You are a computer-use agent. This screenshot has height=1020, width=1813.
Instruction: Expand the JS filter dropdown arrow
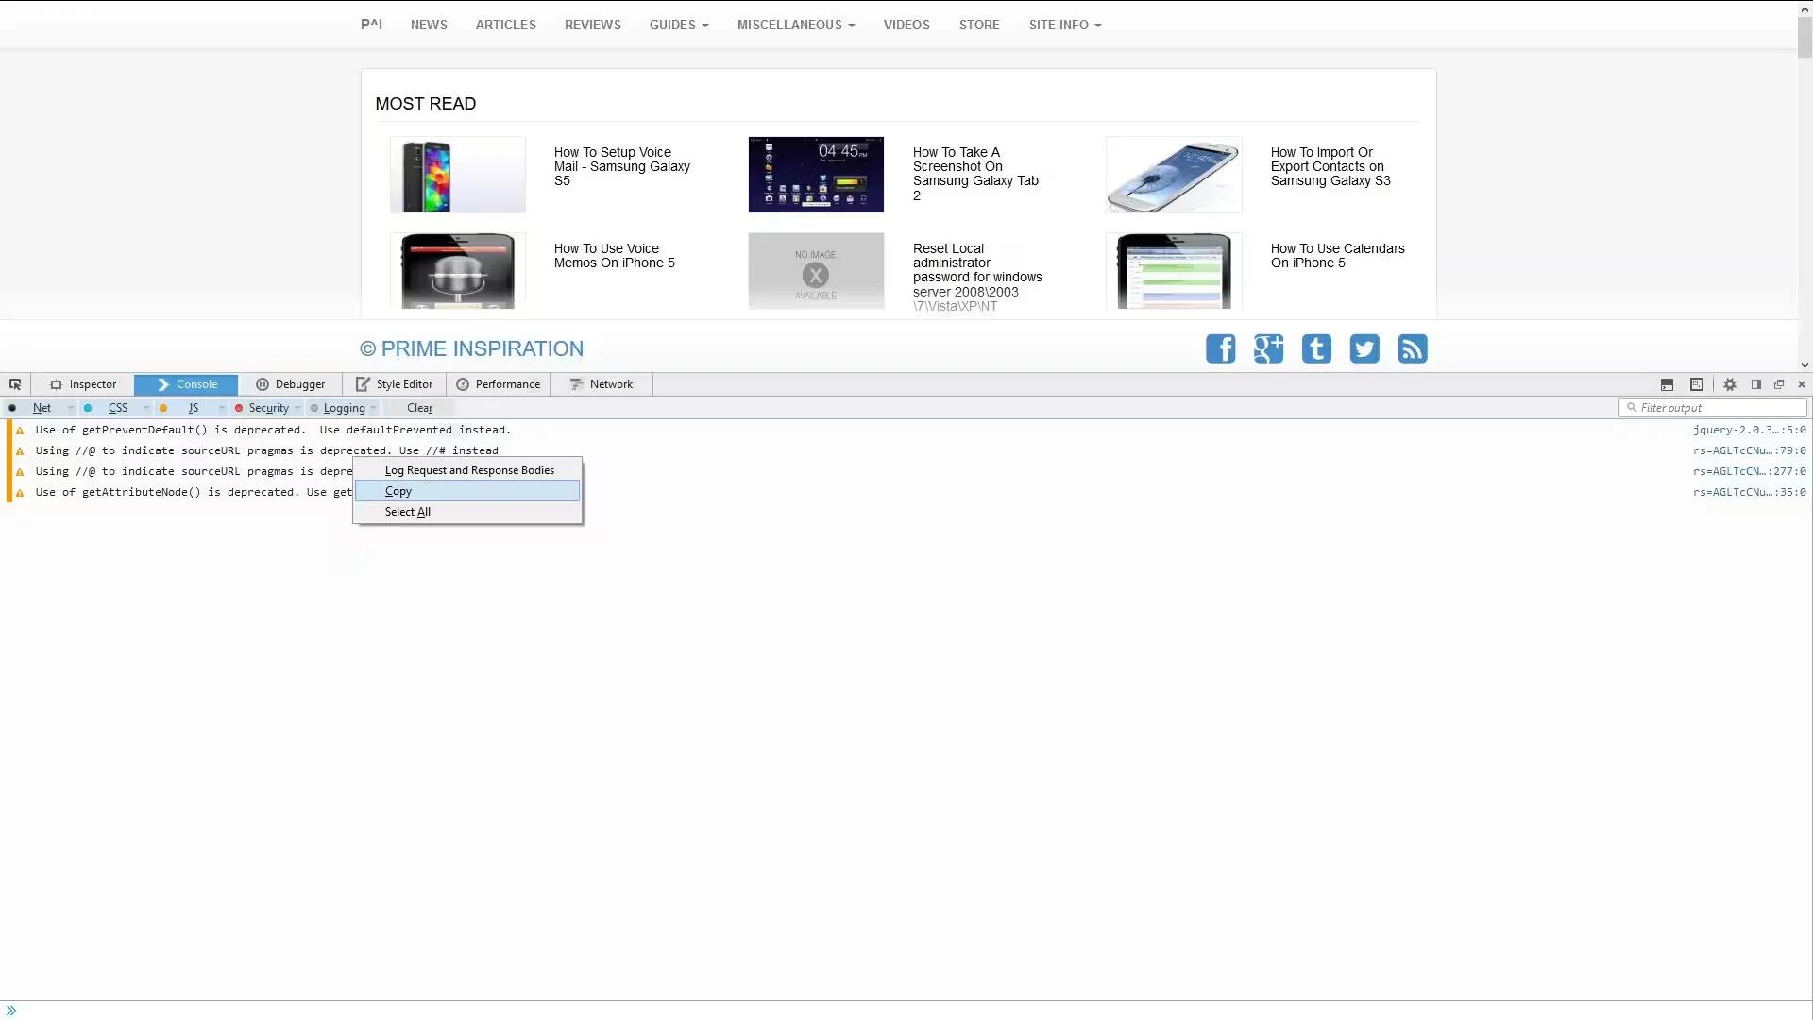[x=221, y=408]
